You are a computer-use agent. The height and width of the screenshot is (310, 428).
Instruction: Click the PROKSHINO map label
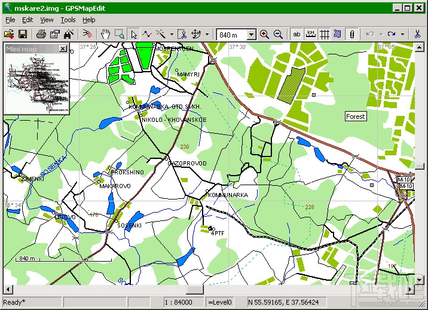pos(127,172)
